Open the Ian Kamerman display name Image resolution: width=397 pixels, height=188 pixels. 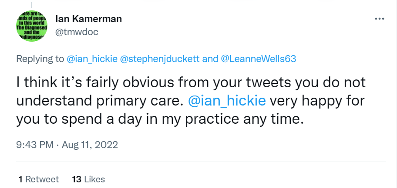[x=89, y=19]
